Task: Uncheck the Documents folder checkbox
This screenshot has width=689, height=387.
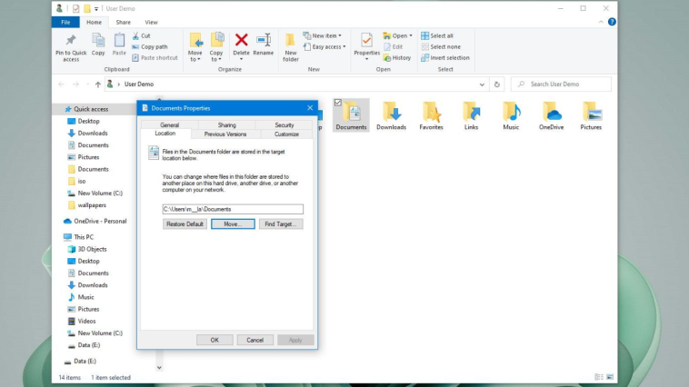Action: pos(338,103)
